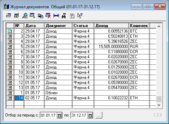Click the post/transfer document arrow icon

40,16
